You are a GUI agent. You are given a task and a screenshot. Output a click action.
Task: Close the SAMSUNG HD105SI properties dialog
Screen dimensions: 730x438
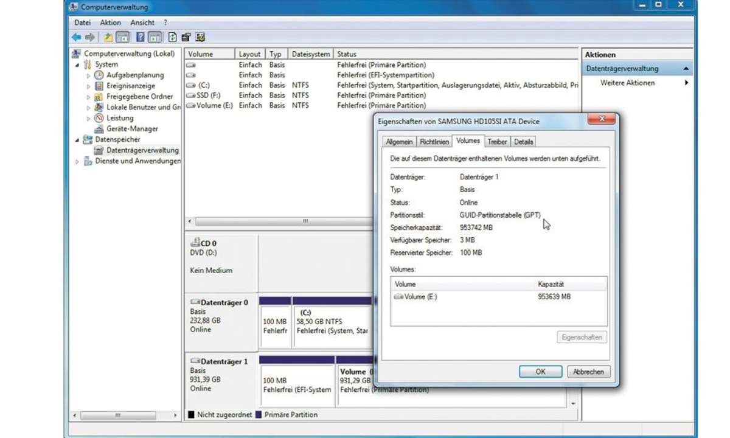click(602, 119)
